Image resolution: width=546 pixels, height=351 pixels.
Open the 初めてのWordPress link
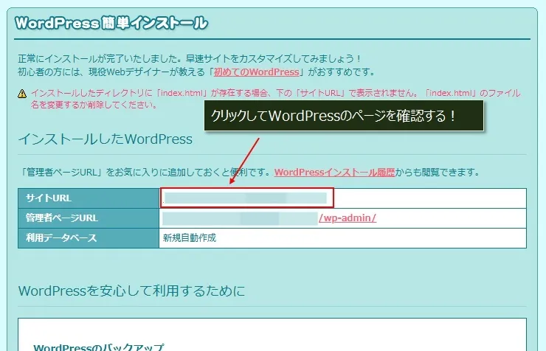pos(256,72)
